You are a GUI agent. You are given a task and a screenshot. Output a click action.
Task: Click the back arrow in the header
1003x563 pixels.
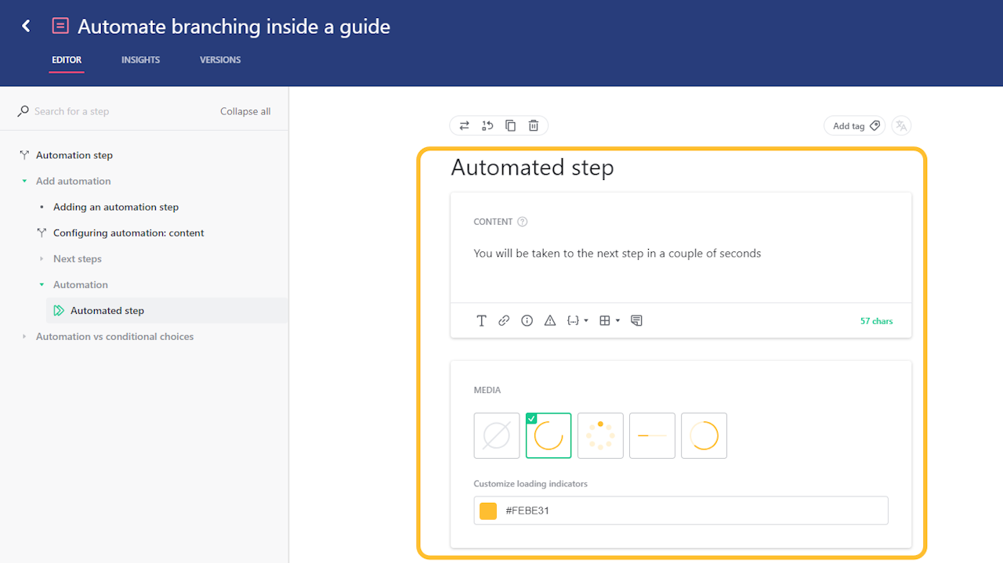[x=26, y=26]
